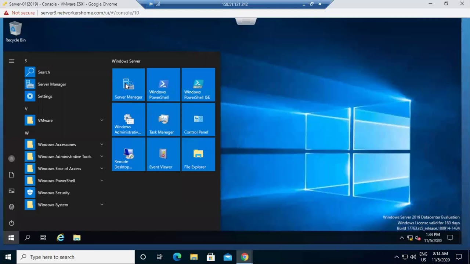This screenshot has width=470, height=264.
Task: Launch Microsoft Edge on the host taskbar
Action: 177,257
